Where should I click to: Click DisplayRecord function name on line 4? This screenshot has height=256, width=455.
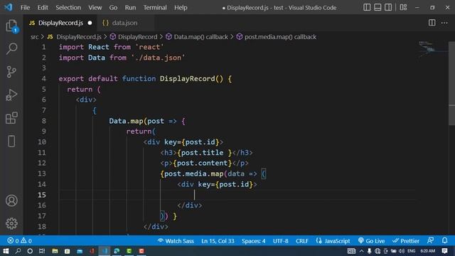[x=188, y=79]
